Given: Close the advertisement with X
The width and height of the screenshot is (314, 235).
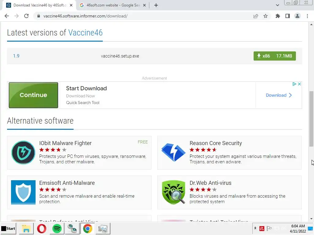Looking at the screenshot, I should point(299,84).
